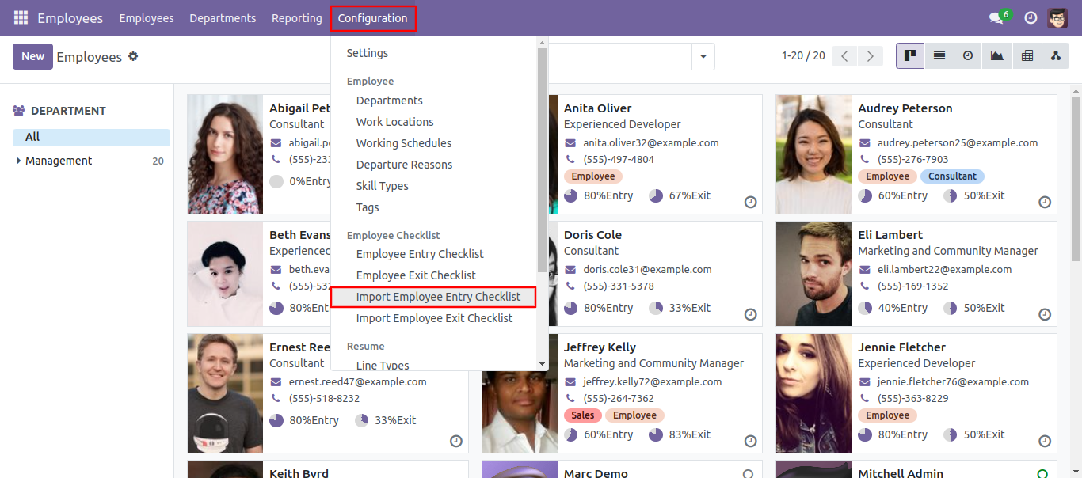Click activity clock on Ernest Reed card

tap(456, 441)
